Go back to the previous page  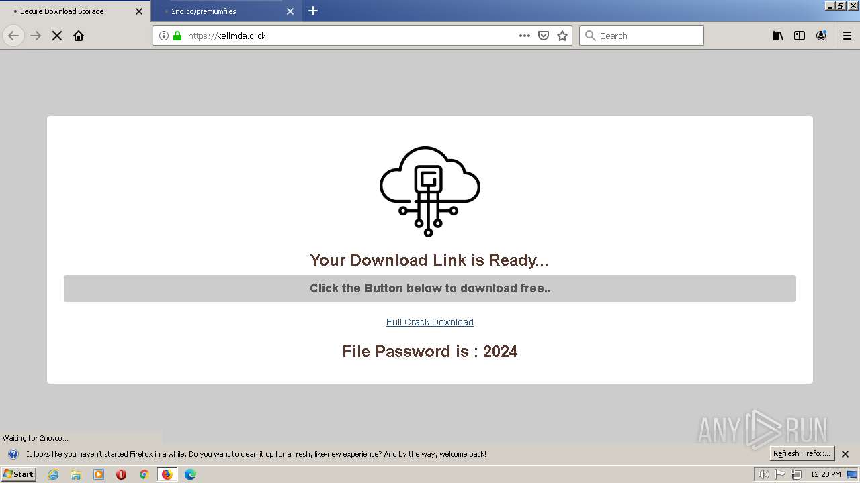click(13, 36)
